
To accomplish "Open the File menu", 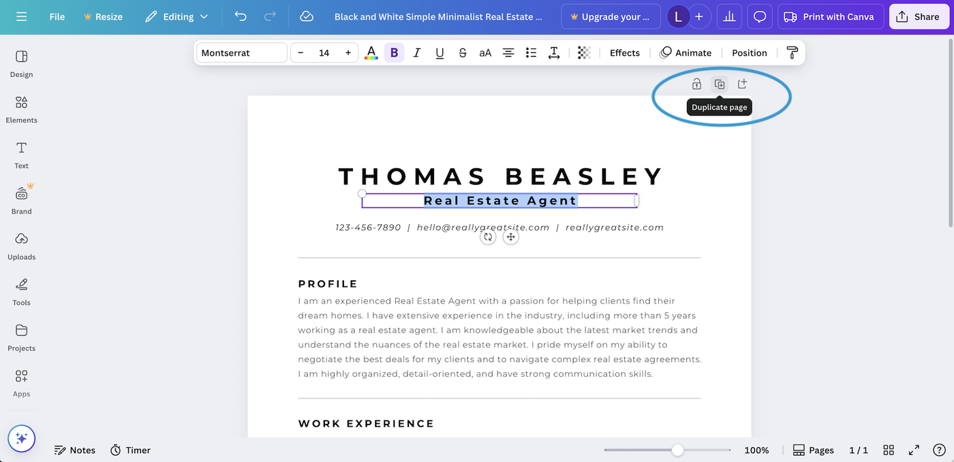I will pos(57,16).
